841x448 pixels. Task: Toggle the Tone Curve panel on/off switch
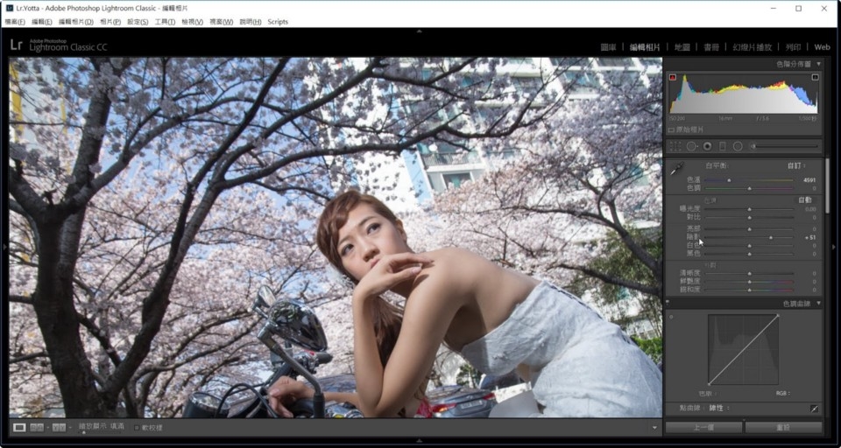click(668, 304)
